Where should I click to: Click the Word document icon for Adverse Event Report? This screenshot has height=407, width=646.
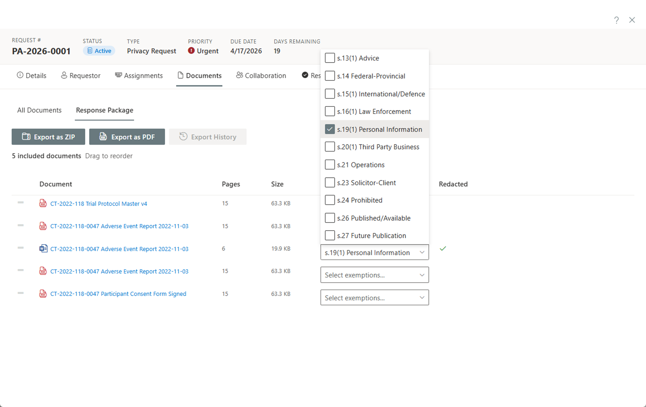coord(43,248)
